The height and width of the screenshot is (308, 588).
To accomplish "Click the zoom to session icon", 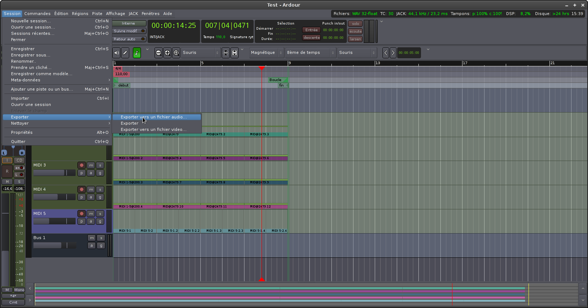I will (x=176, y=53).
